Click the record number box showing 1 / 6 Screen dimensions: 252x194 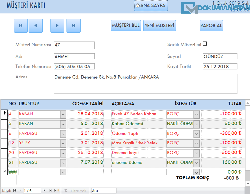[32, 191]
